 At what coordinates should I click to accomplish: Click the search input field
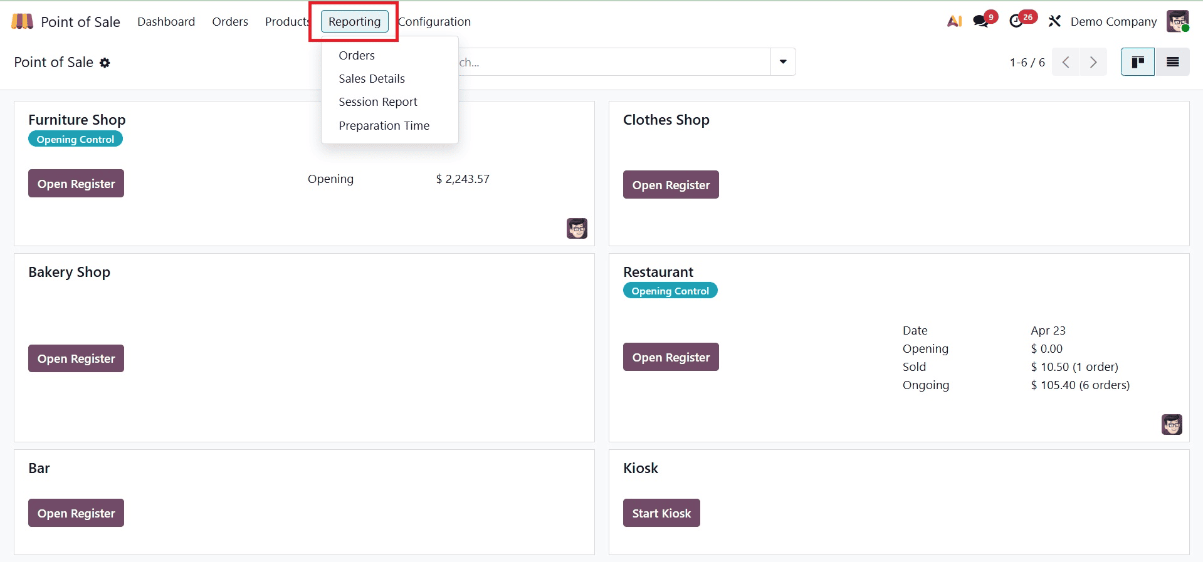point(614,62)
